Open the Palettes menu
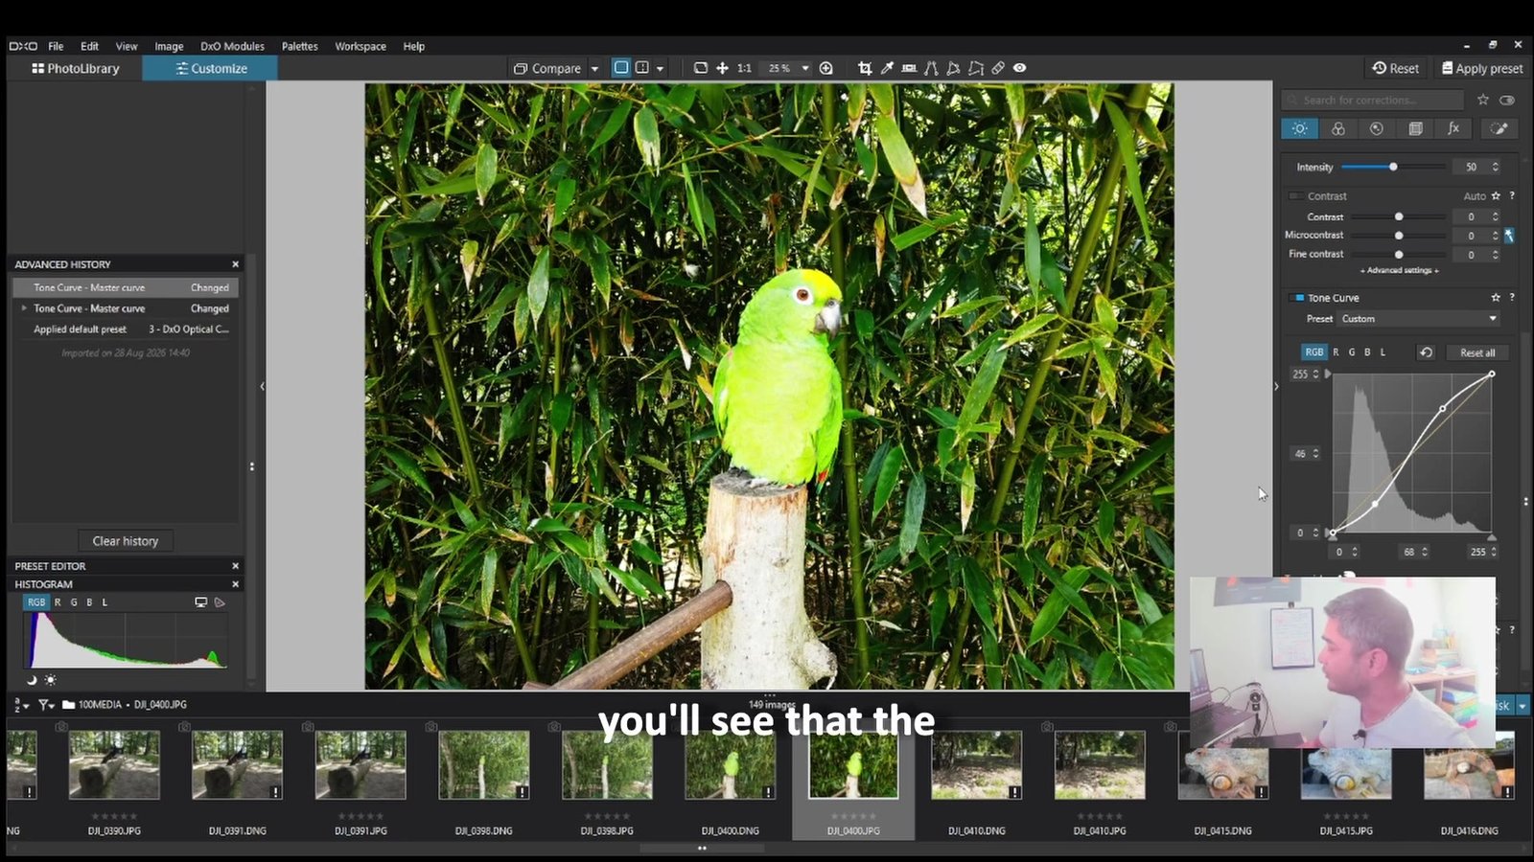Screen dimensions: 1534x862 (x=299, y=46)
